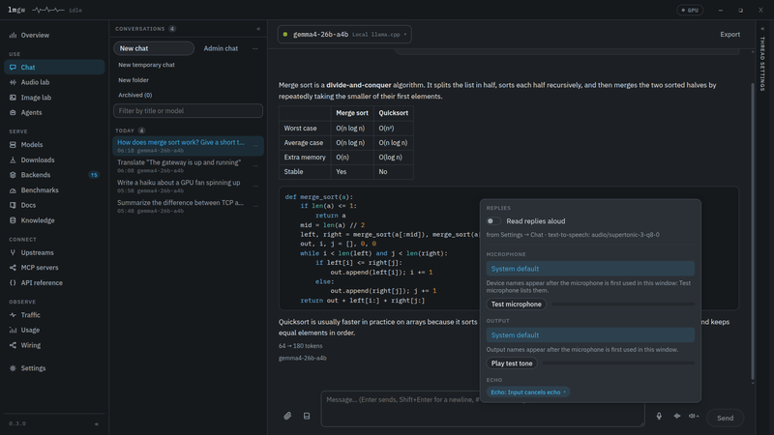Focus the Filter by title or model field
This screenshot has width=774, height=435.
188,111
